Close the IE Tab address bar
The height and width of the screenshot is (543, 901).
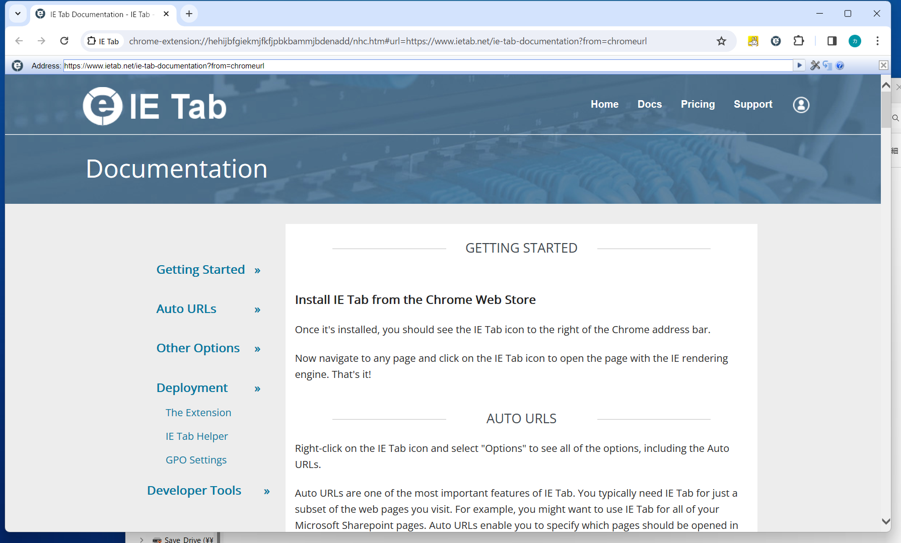[x=883, y=65]
